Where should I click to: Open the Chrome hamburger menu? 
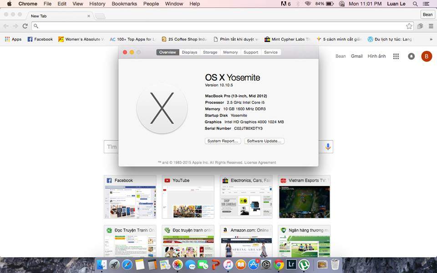(431, 26)
